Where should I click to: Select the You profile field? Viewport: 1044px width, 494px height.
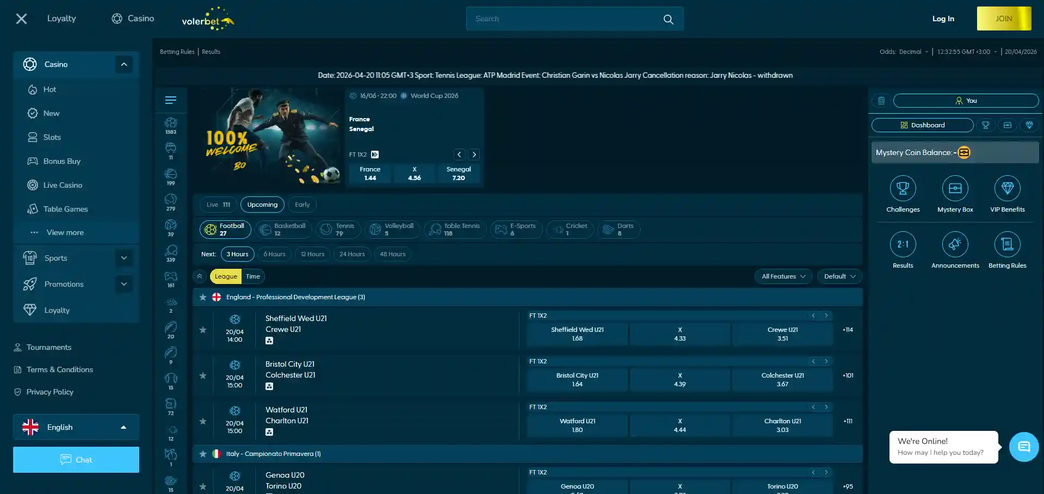pyautogui.click(x=966, y=101)
